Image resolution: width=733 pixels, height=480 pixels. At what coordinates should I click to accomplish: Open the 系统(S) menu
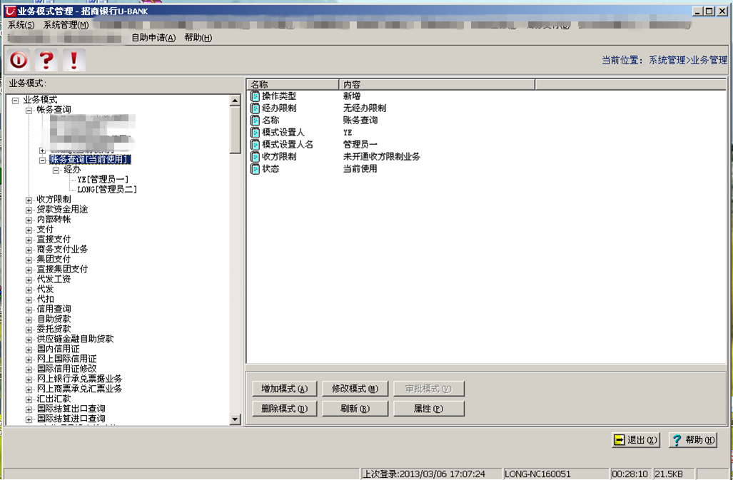(21, 25)
